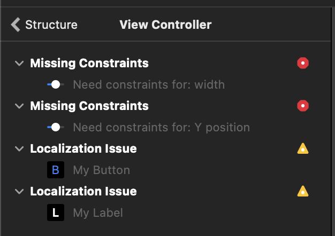
Task: Collapse the Localization Issue above My Label
Action: [x=20, y=191]
